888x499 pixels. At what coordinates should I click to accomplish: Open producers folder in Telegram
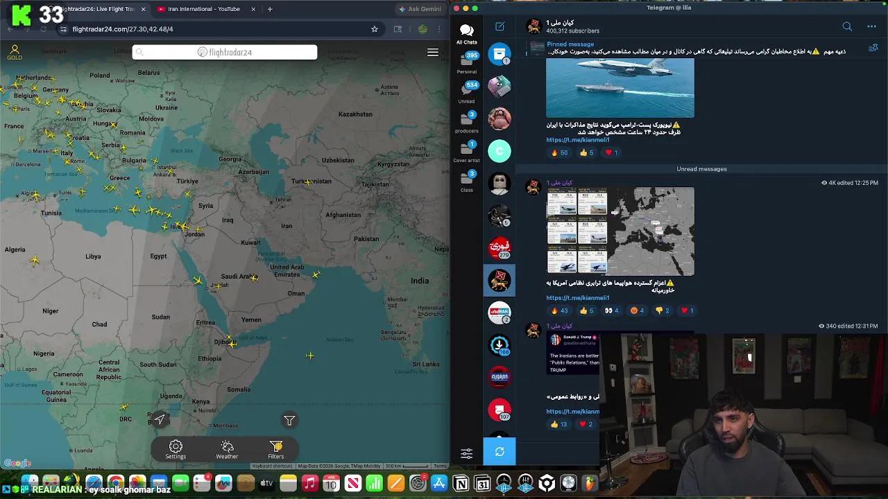point(467,123)
